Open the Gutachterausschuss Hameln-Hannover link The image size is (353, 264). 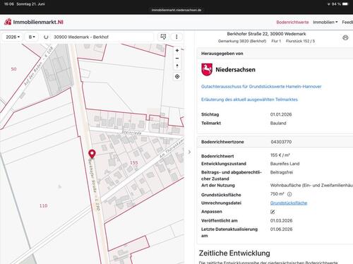pos(261,87)
